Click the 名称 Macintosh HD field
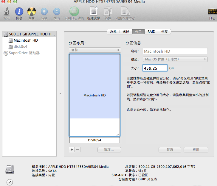Screen dimensions: 217x186 point(175,51)
